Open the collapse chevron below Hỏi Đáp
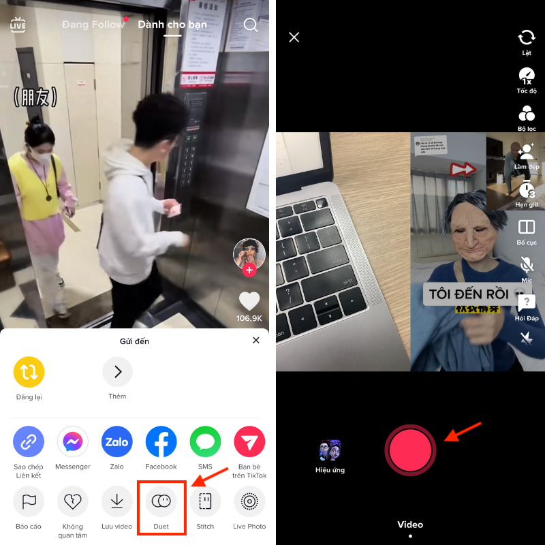Screen dimensions: 545x545 tap(527, 339)
